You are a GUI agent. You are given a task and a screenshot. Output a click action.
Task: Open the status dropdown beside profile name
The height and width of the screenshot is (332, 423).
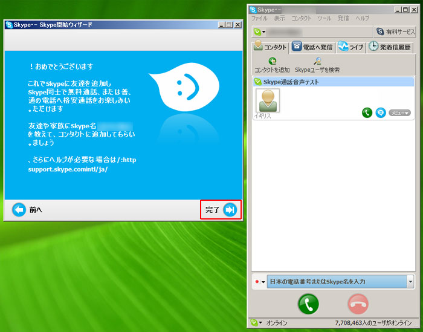[x=259, y=32]
